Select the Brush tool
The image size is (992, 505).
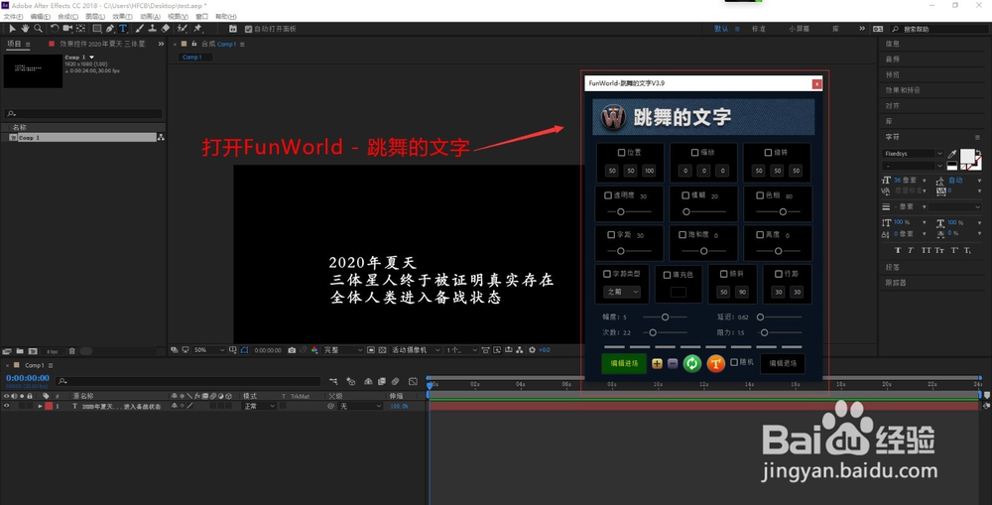(x=139, y=29)
